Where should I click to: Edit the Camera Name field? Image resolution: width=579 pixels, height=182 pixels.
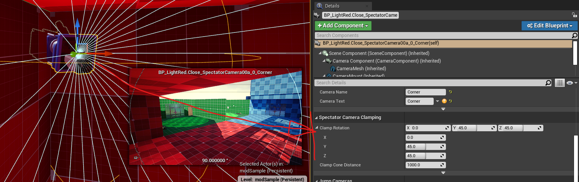click(x=426, y=92)
